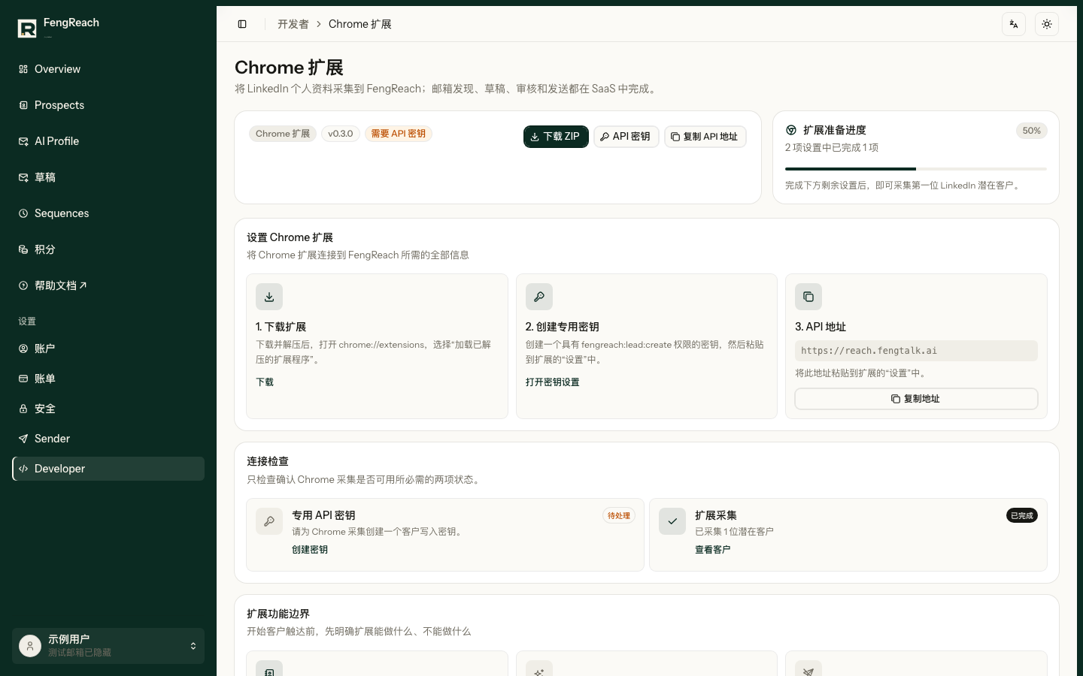Viewport: 1083px width, 676px height.
Task: Click the Chrome icon beside 扩展准备进度
Action: tap(791, 130)
